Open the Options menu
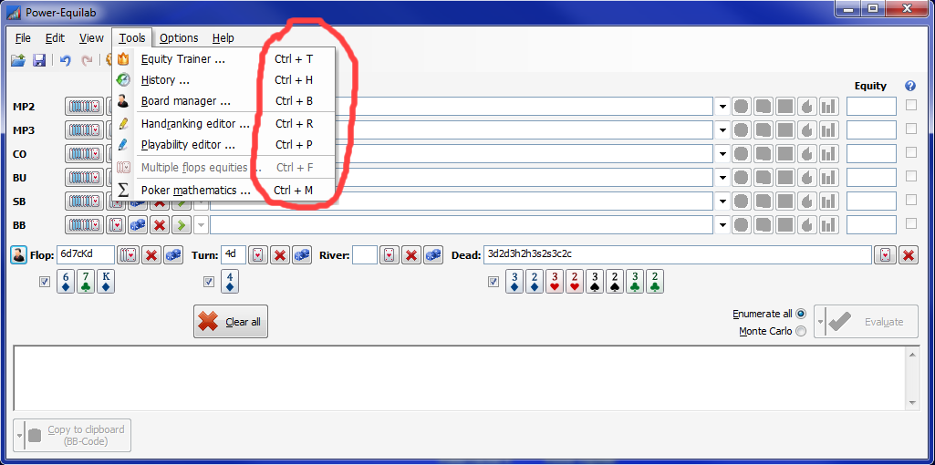Image resolution: width=935 pixels, height=465 pixels. [179, 37]
